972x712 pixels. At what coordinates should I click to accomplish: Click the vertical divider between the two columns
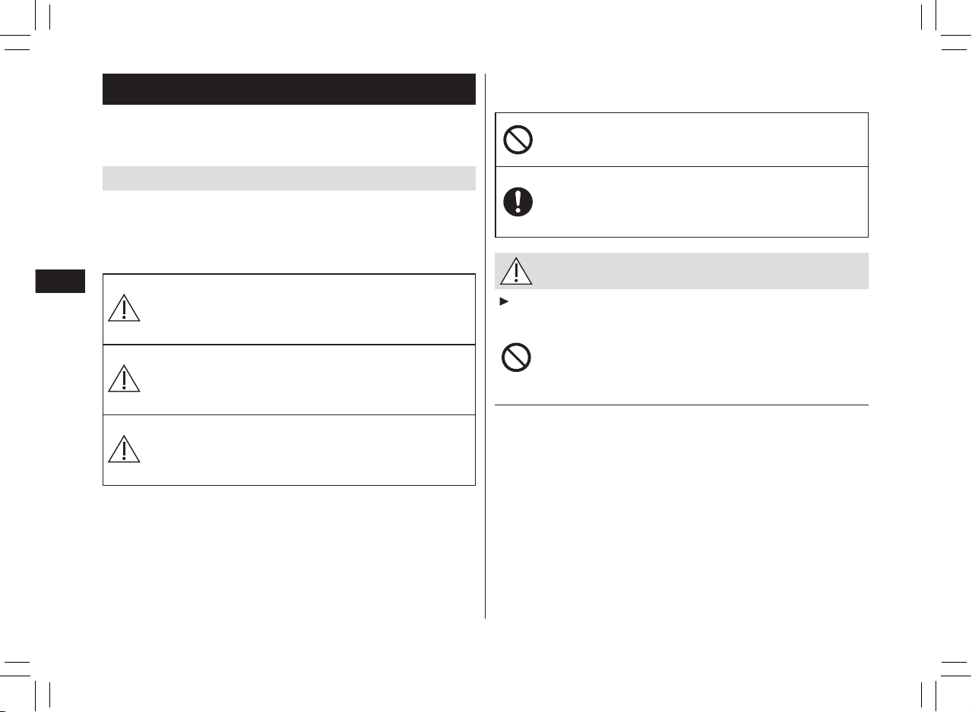pos(485,346)
